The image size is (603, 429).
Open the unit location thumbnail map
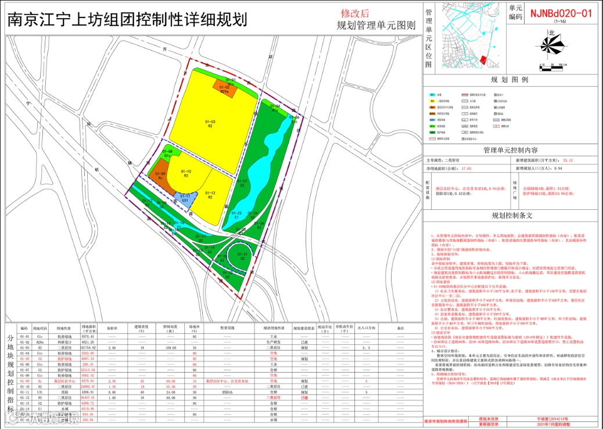click(471, 35)
